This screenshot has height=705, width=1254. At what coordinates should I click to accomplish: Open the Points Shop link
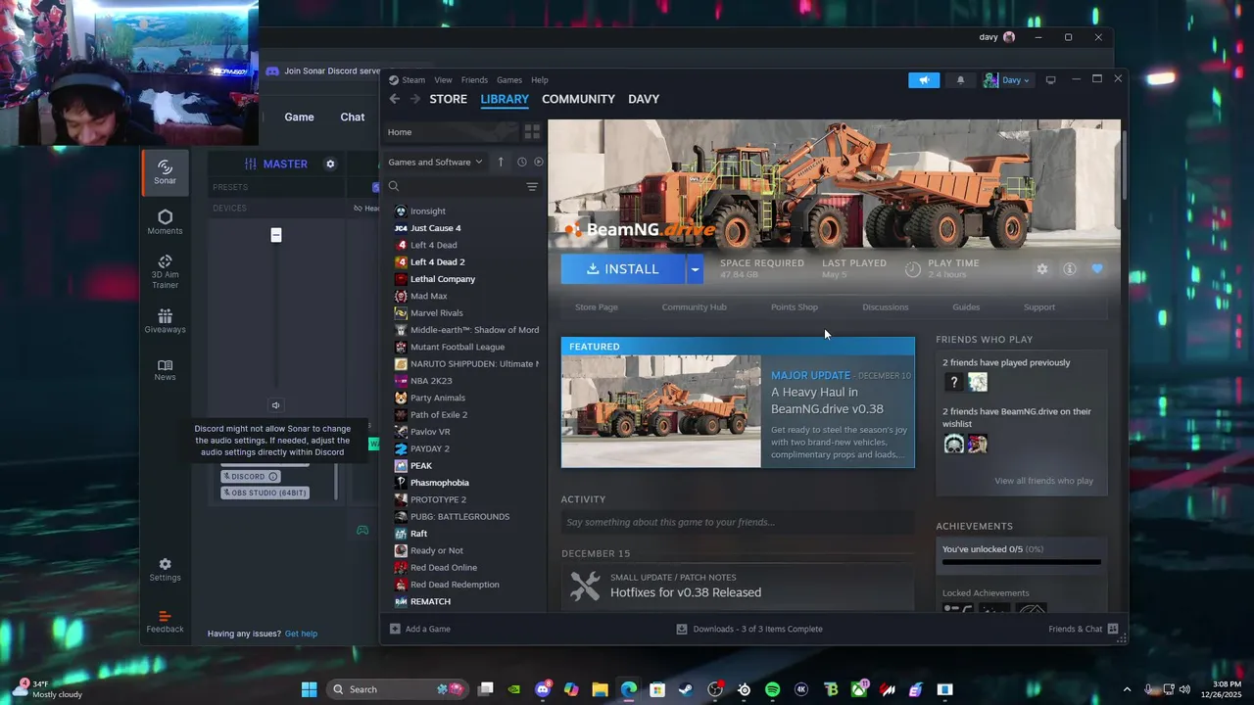tap(795, 307)
